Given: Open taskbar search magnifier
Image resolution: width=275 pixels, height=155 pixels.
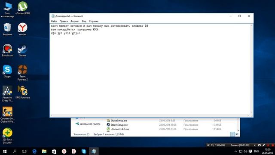Looking at the screenshot, I should point(15,151).
